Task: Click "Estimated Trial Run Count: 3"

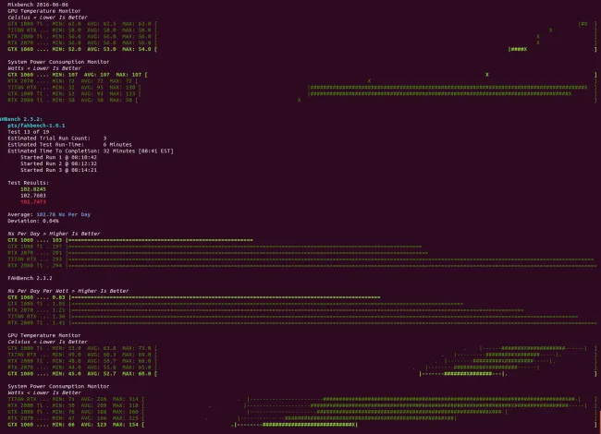Action: coord(57,139)
